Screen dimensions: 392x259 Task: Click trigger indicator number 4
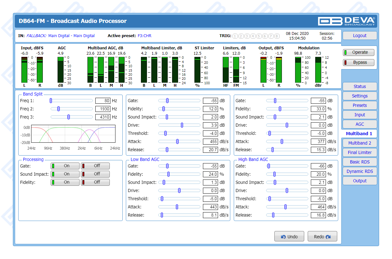click(253, 36)
